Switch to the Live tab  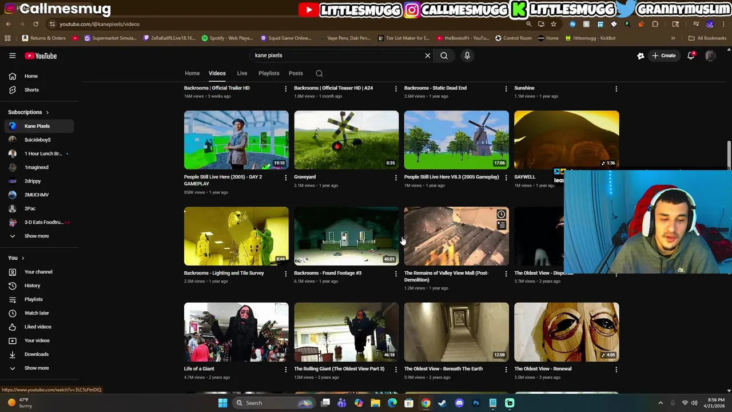(242, 73)
